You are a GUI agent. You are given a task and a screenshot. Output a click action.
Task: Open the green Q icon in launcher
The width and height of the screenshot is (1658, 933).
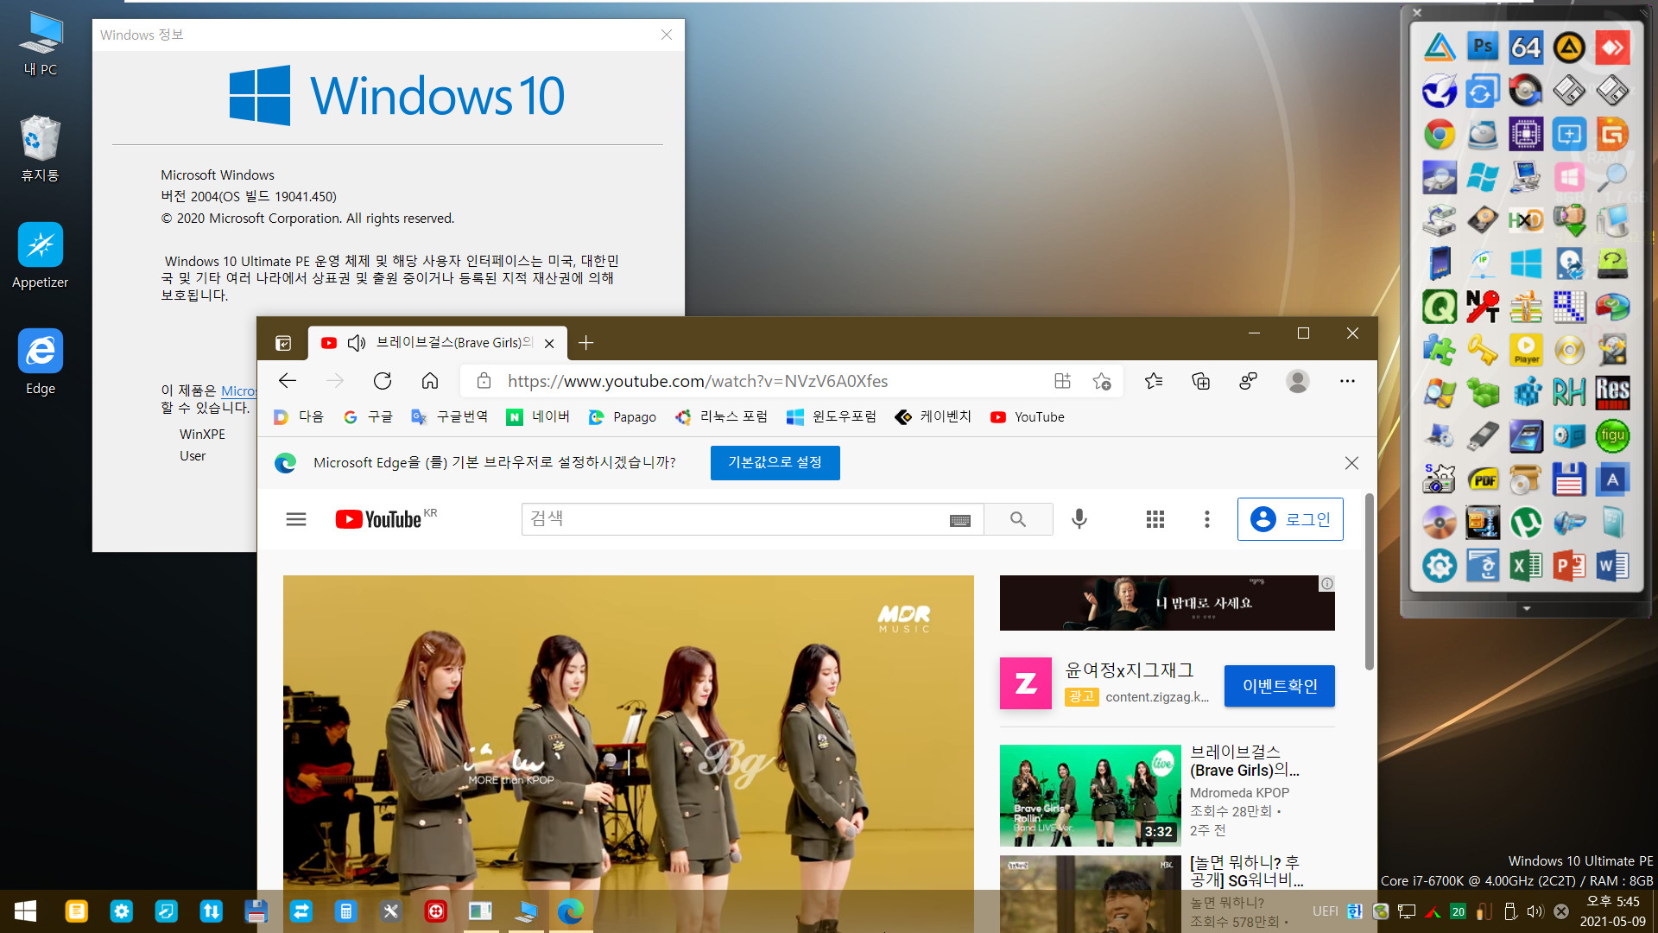click(x=1440, y=307)
